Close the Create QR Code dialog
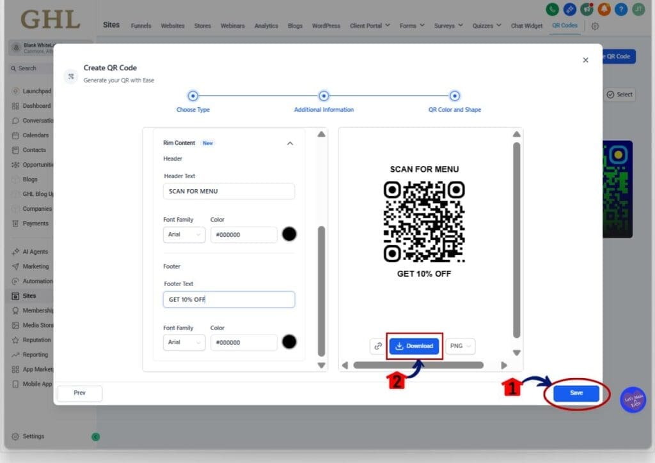This screenshot has height=463, width=655. pyautogui.click(x=585, y=60)
